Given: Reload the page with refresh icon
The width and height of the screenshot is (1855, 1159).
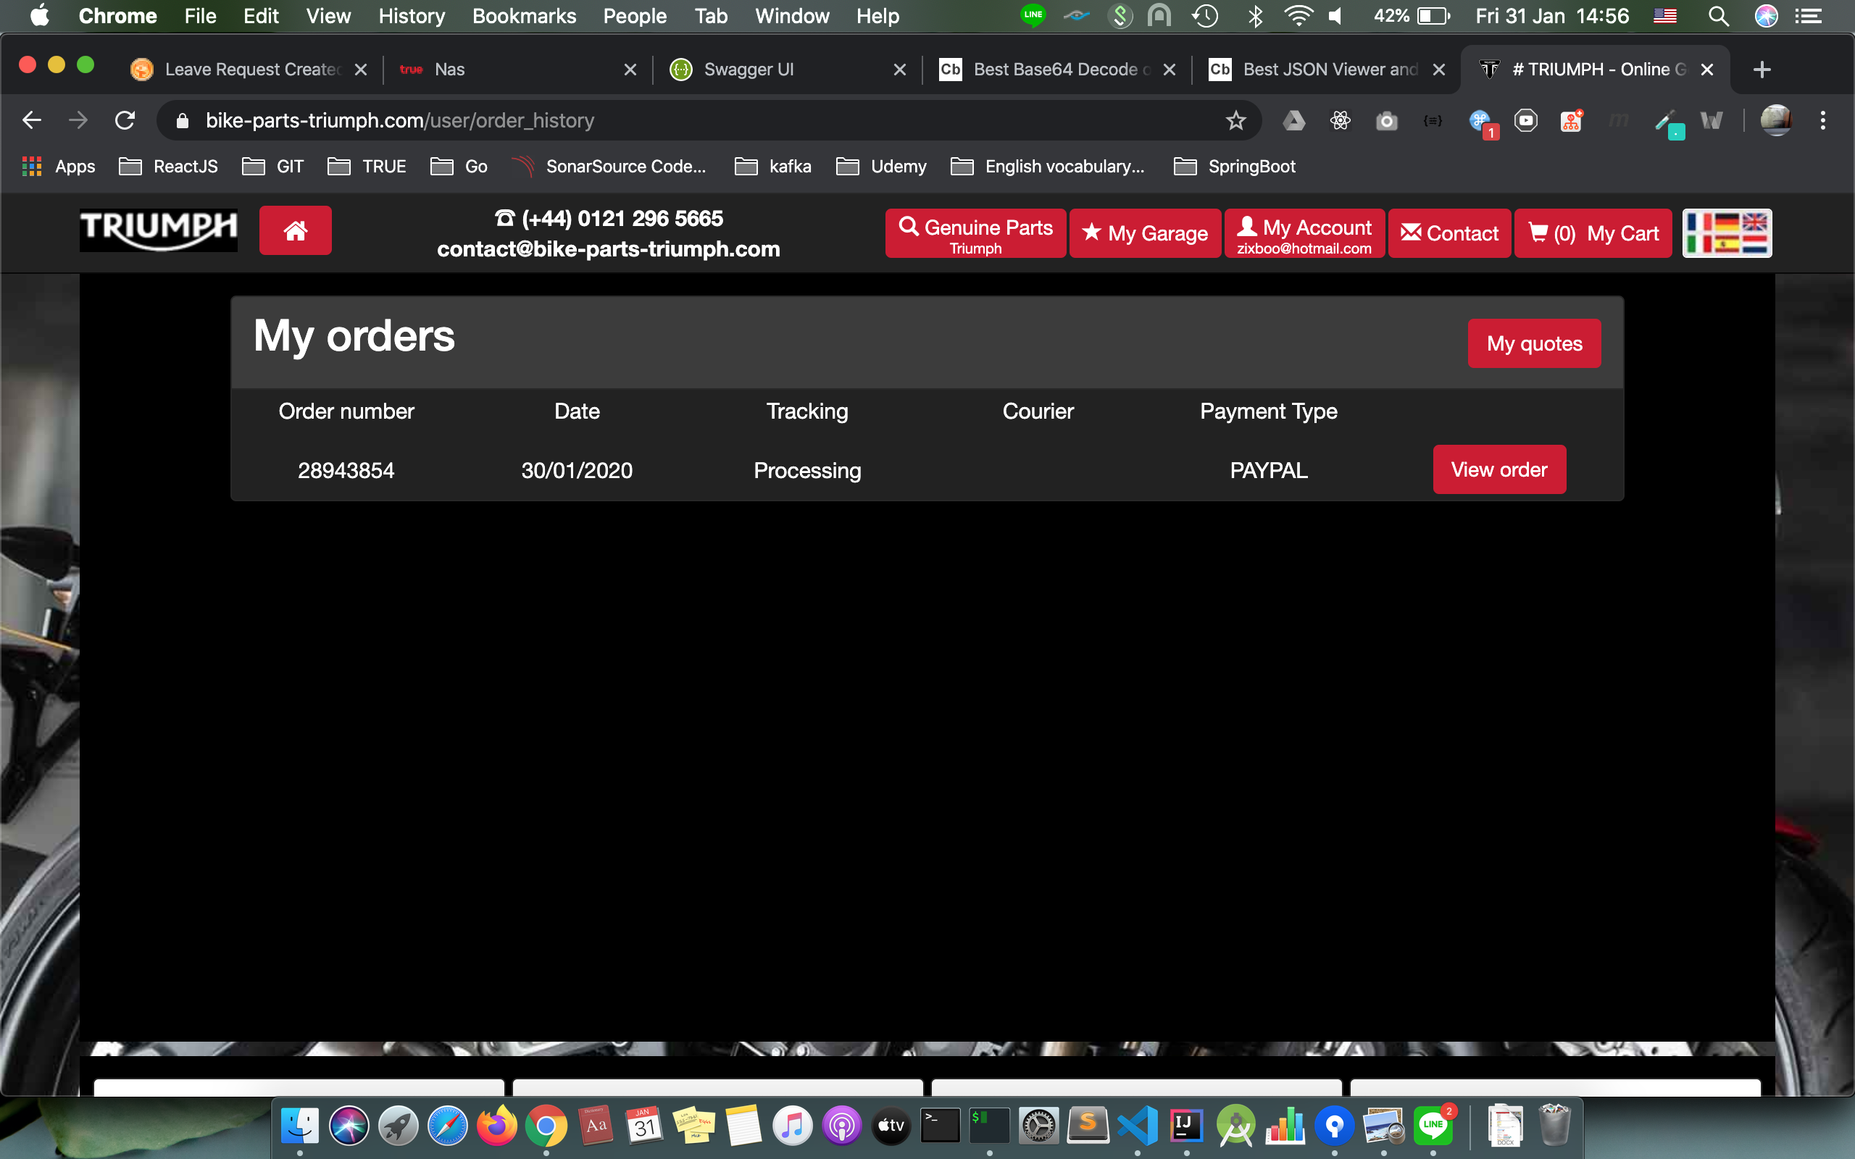Looking at the screenshot, I should coord(125,120).
